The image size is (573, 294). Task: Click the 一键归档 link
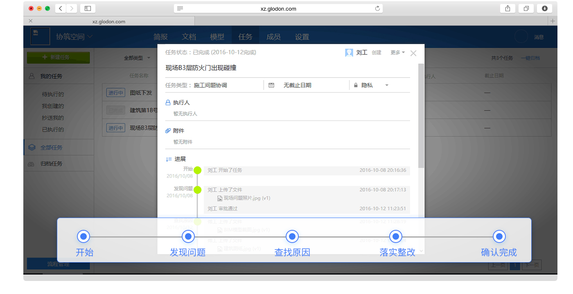point(531,58)
